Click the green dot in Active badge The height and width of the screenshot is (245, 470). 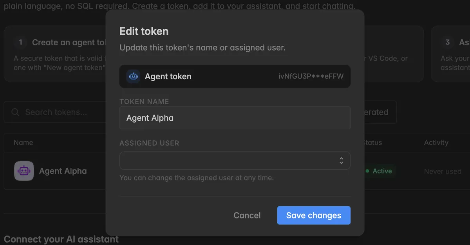[x=367, y=171]
